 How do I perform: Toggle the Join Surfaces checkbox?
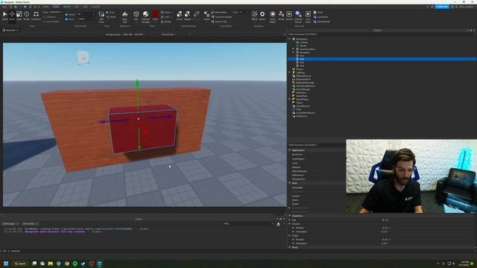[x=45, y=22]
